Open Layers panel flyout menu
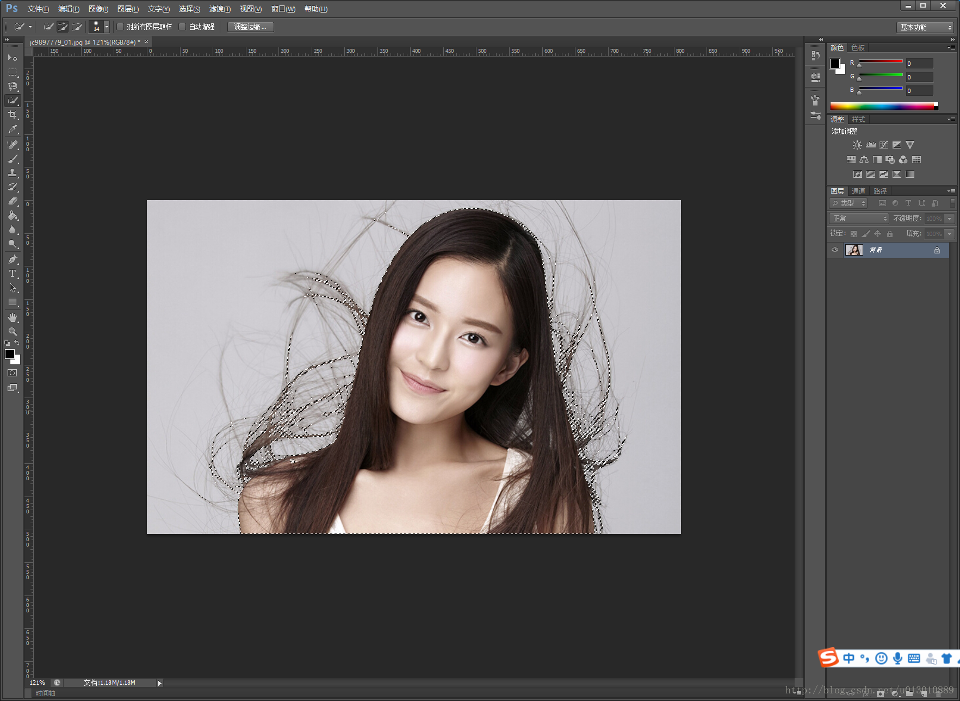Screen dimensions: 960x701 (951, 191)
